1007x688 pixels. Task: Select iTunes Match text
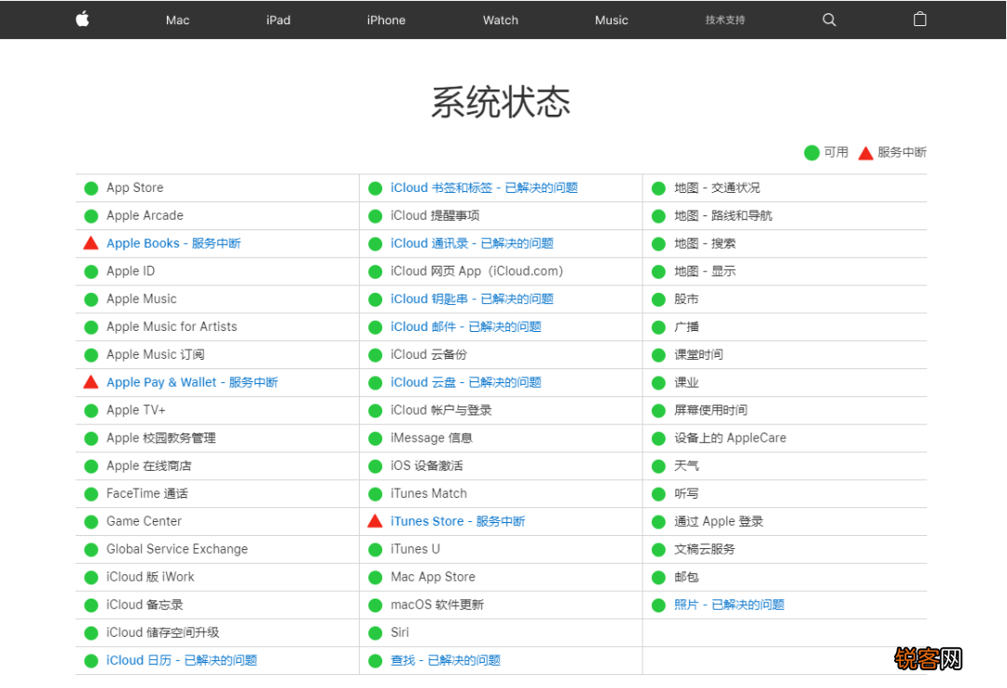click(x=429, y=493)
